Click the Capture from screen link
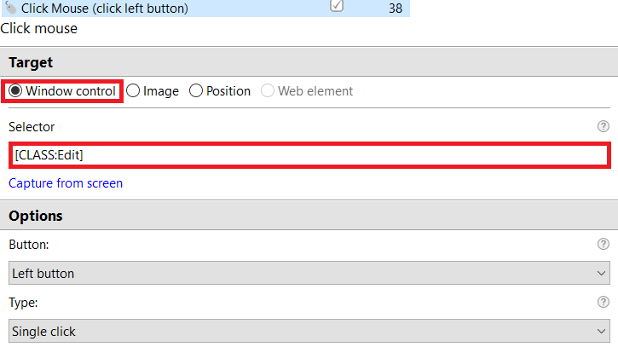The image size is (618, 347). [66, 183]
